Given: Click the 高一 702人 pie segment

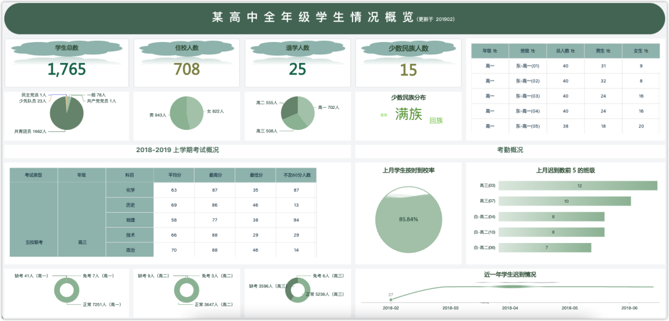Looking at the screenshot, I should [x=306, y=108].
